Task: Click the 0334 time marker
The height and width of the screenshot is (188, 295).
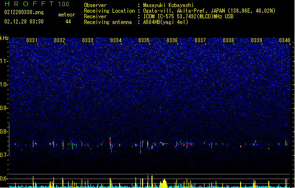Action: point(116,40)
